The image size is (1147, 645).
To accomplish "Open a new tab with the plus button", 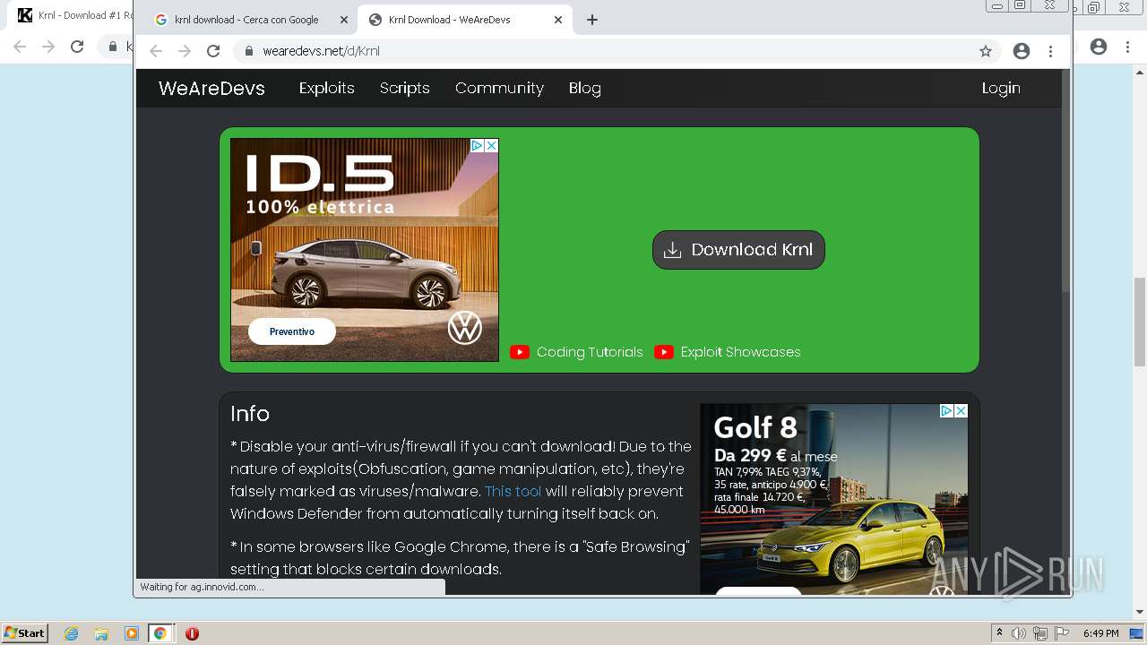I will pyautogui.click(x=591, y=20).
